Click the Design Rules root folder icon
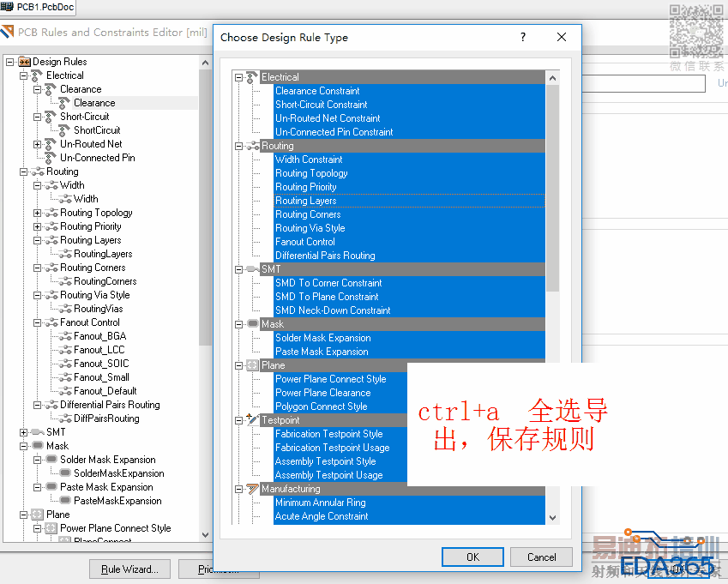The width and height of the screenshot is (728, 584). click(x=25, y=62)
